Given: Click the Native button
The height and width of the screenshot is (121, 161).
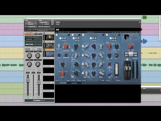Looking at the screenshot, I should [x=58, y=24].
